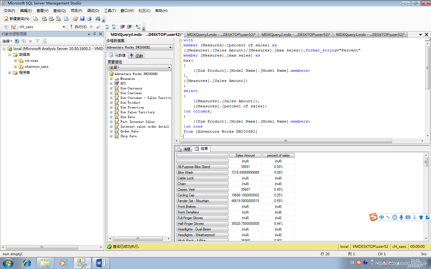This screenshot has width=431, height=269.
Task: Click the 执行(X) execute button
Action: [x=78, y=27]
